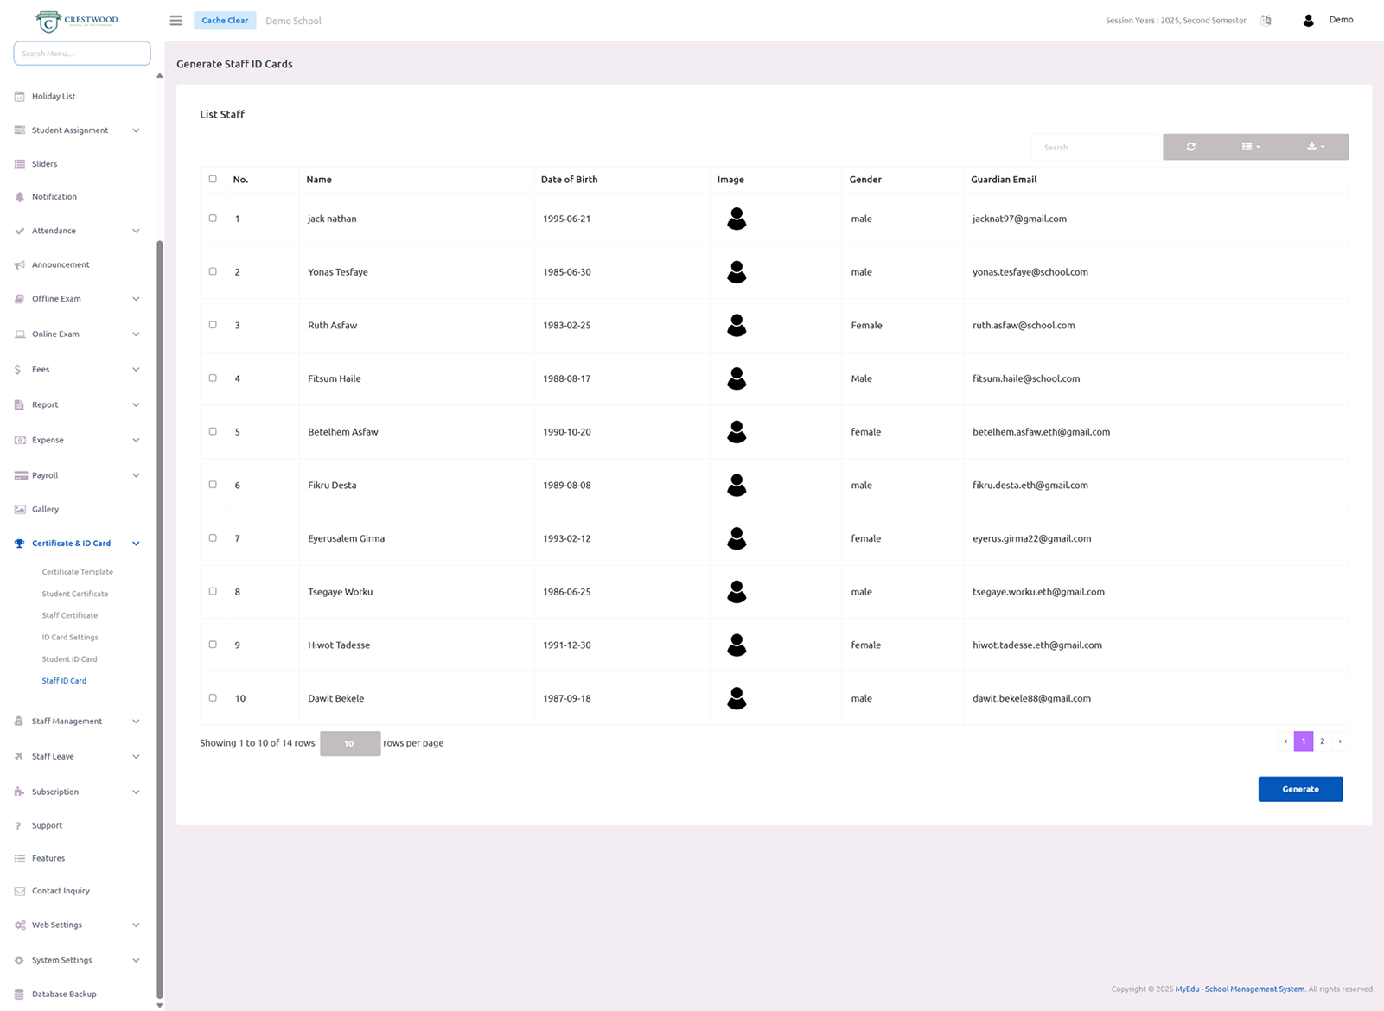1384x1011 pixels.
Task: Click the Notification bell icon in sidebar
Action: (x=20, y=197)
